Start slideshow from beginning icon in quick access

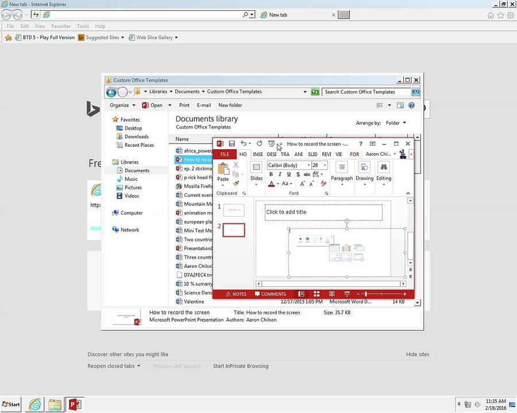coord(271,143)
